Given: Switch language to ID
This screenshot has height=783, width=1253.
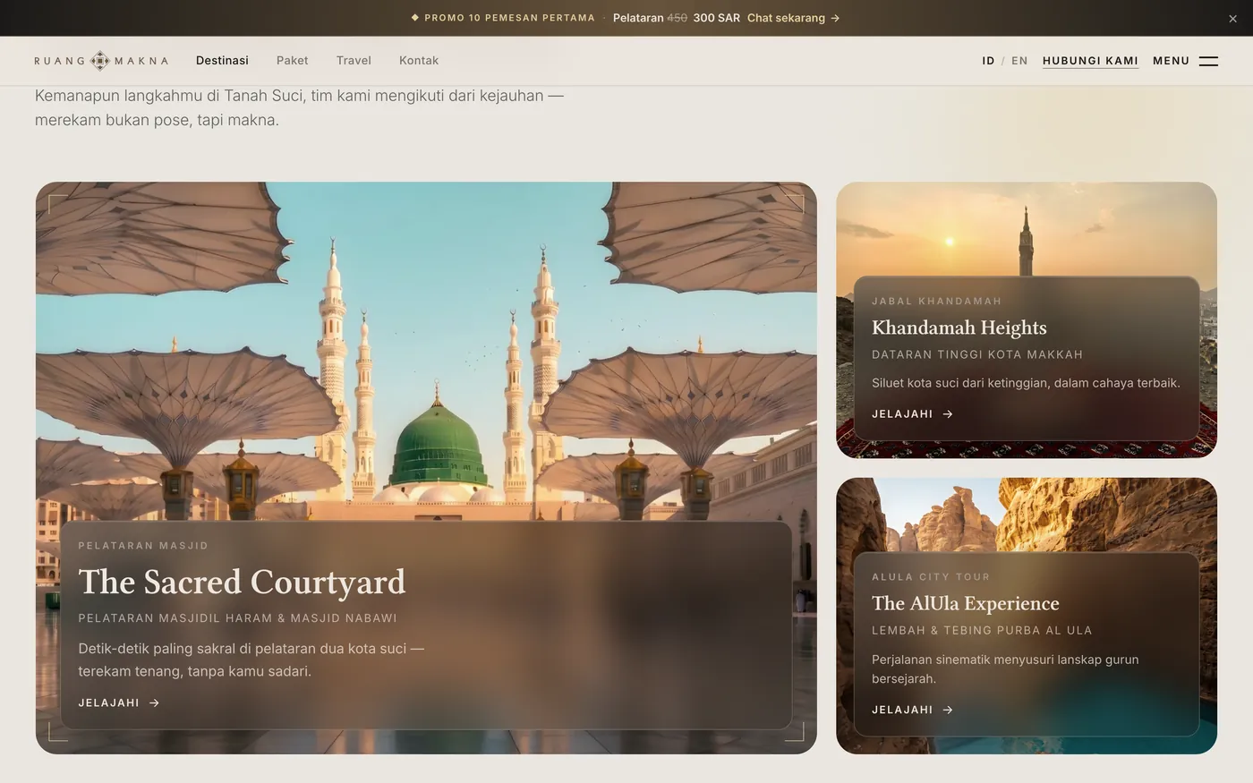Looking at the screenshot, I should [x=988, y=61].
